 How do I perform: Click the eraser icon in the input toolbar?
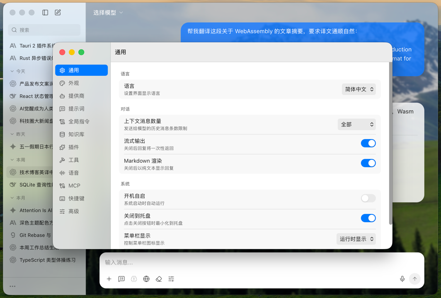pos(159,279)
